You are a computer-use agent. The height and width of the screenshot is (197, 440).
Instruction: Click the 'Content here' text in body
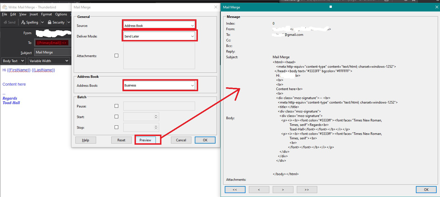[14, 84]
